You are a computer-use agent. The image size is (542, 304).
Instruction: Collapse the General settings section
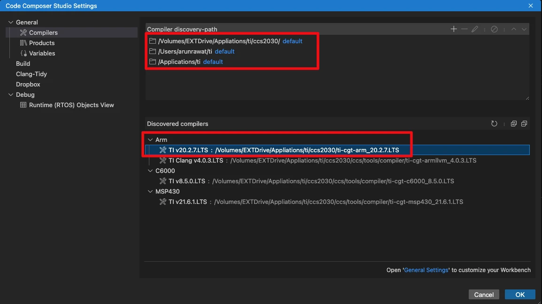point(11,23)
